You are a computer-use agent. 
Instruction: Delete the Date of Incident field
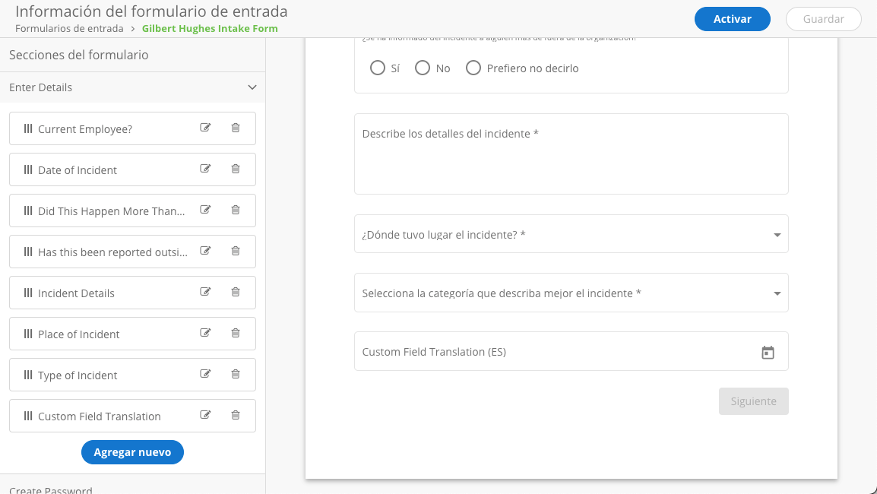click(236, 169)
